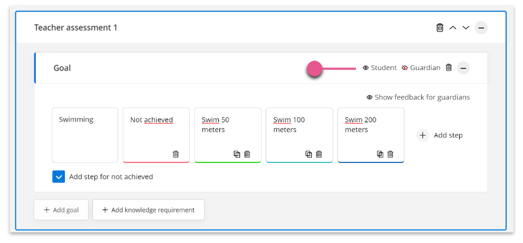The height and width of the screenshot is (243, 523).
Task: Uncheck Add step for not achieved
Action: tap(59, 177)
